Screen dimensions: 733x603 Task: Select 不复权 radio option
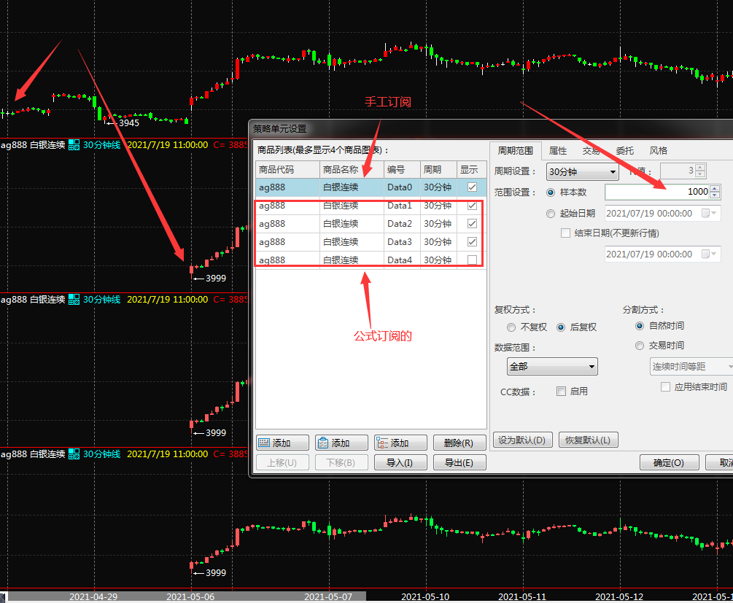[x=511, y=327]
